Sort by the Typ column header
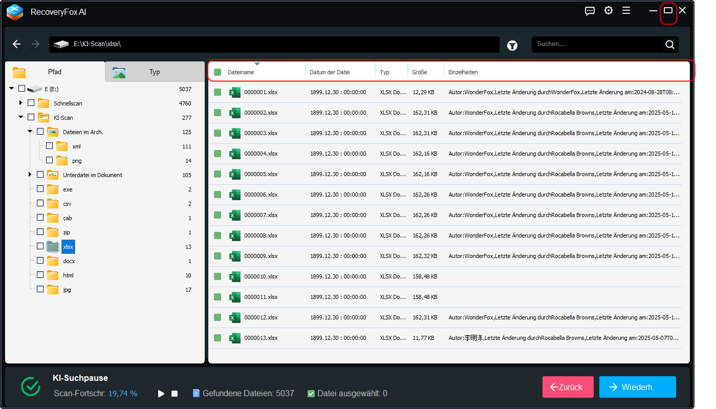The image size is (716, 409). pyautogui.click(x=392, y=72)
